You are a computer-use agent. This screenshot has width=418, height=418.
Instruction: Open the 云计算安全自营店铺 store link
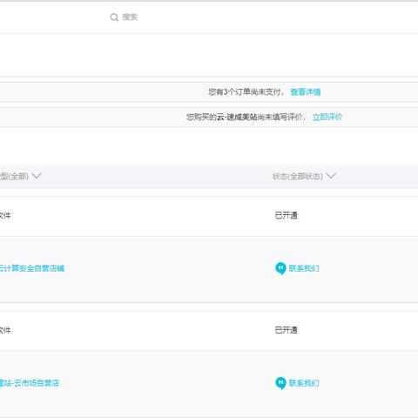(x=32, y=268)
